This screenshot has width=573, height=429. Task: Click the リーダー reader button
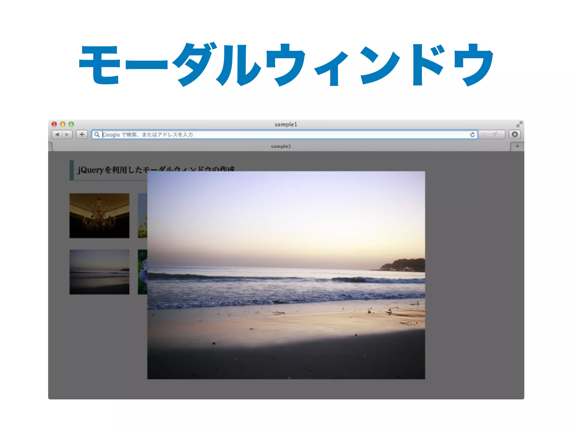[x=492, y=135]
